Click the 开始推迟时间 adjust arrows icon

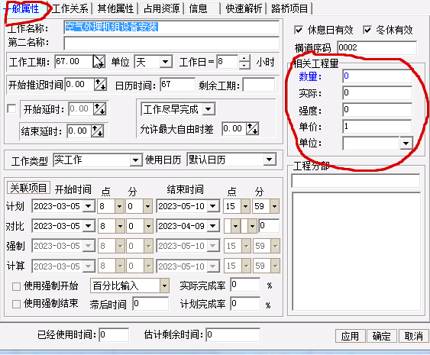pos(100,85)
